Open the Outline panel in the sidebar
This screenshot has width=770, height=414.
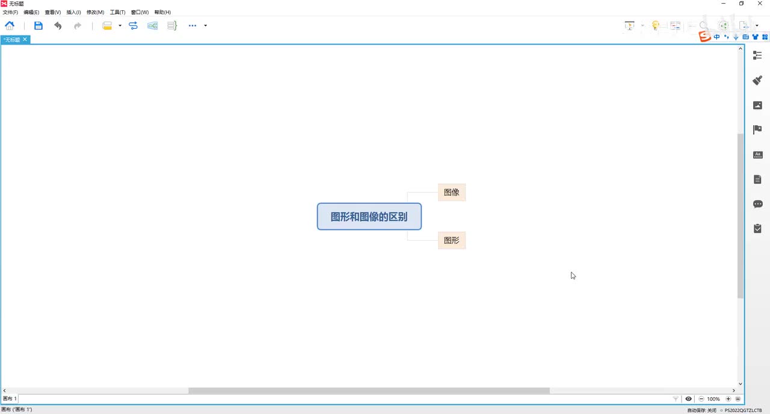757,55
